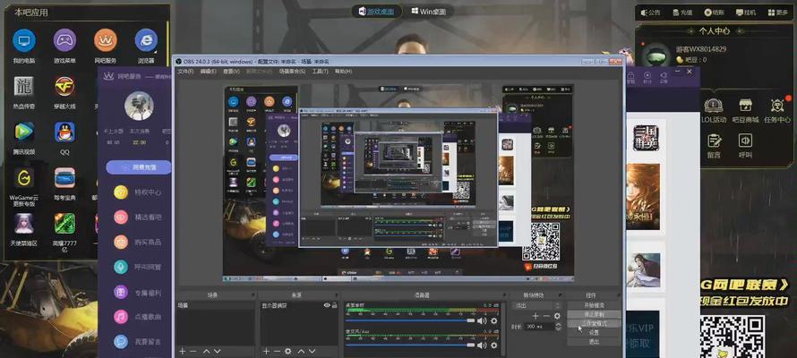Move scene up arrow in 场景 panel

point(206,351)
